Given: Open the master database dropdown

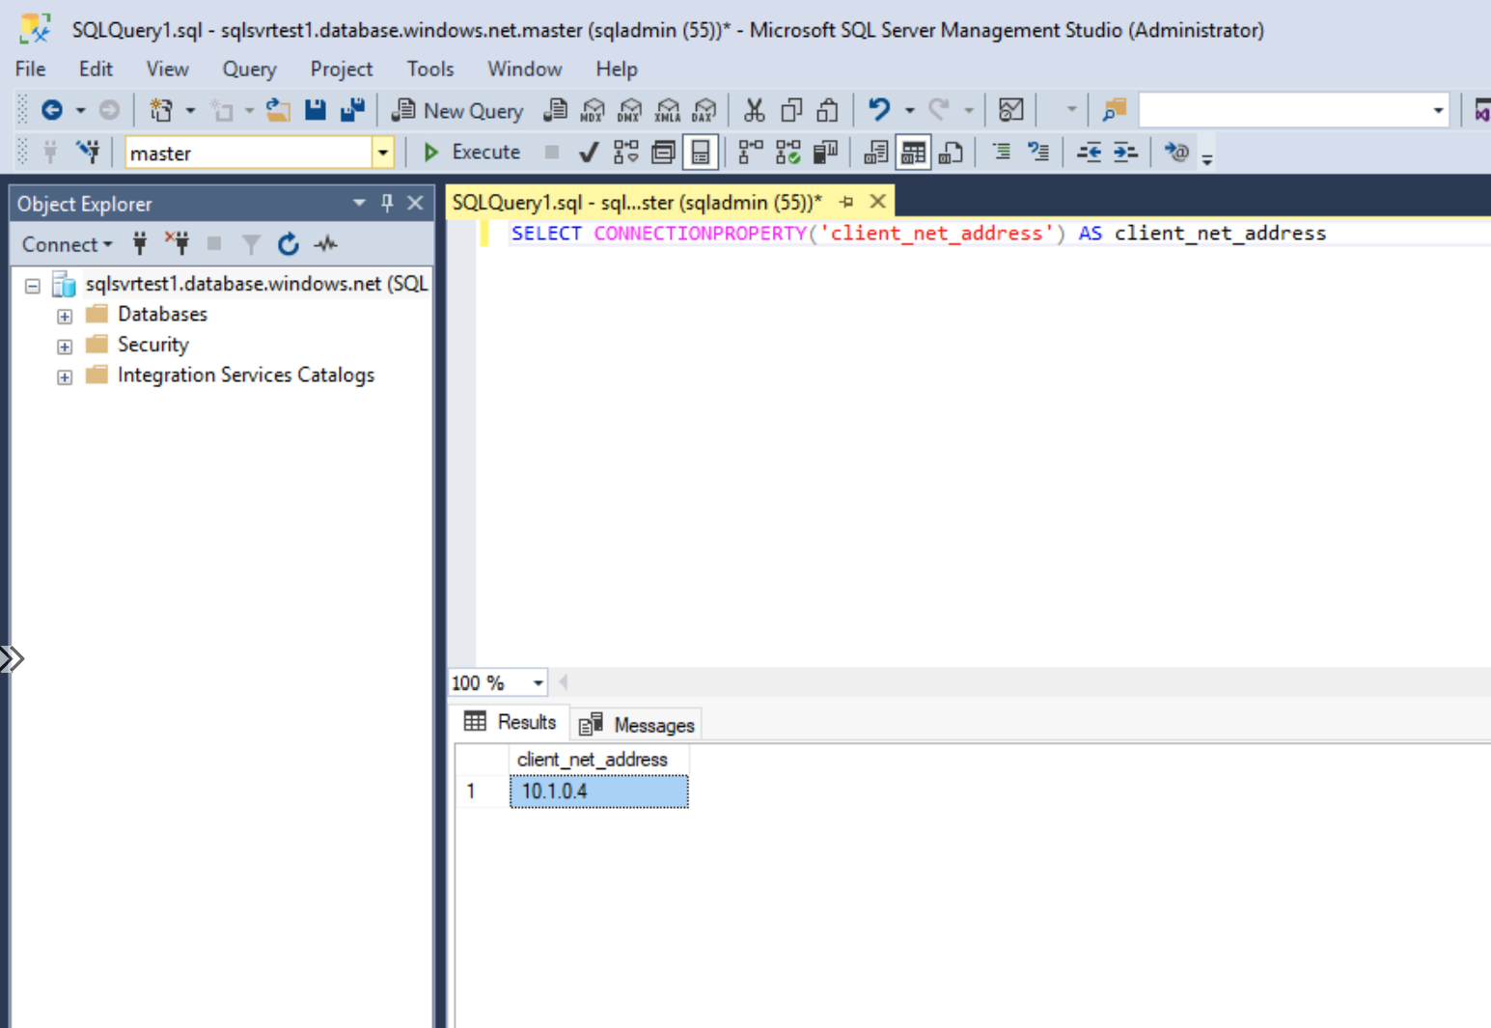Looking at the screenshot, I should [x=383, y=153].
